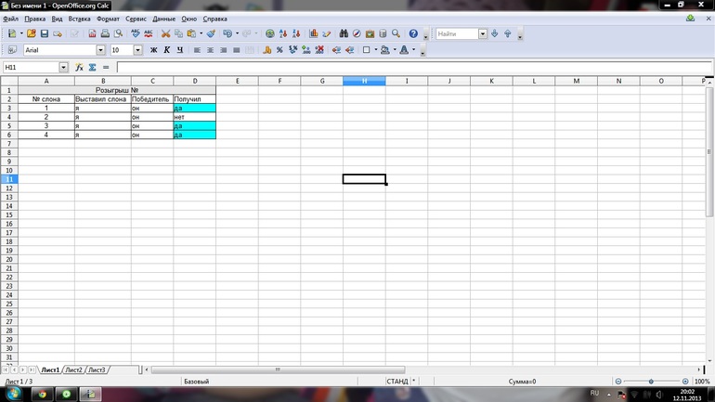Switch to the Лист2 sheet tab

click(73, 370)
